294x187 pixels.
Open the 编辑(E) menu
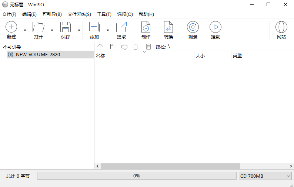click(x=29, y=14)
